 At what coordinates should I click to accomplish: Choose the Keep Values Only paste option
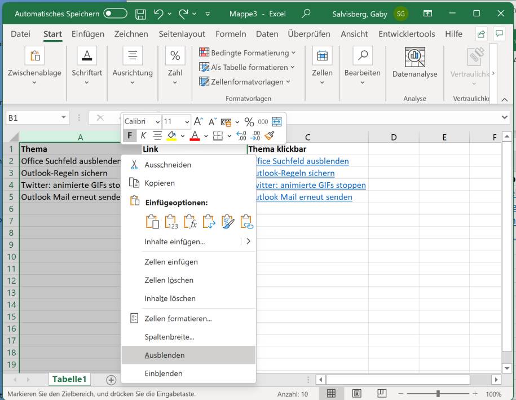click(171, 221)
